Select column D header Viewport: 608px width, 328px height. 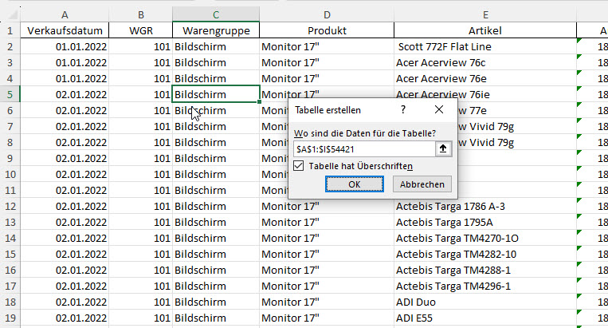click(326, 14)
